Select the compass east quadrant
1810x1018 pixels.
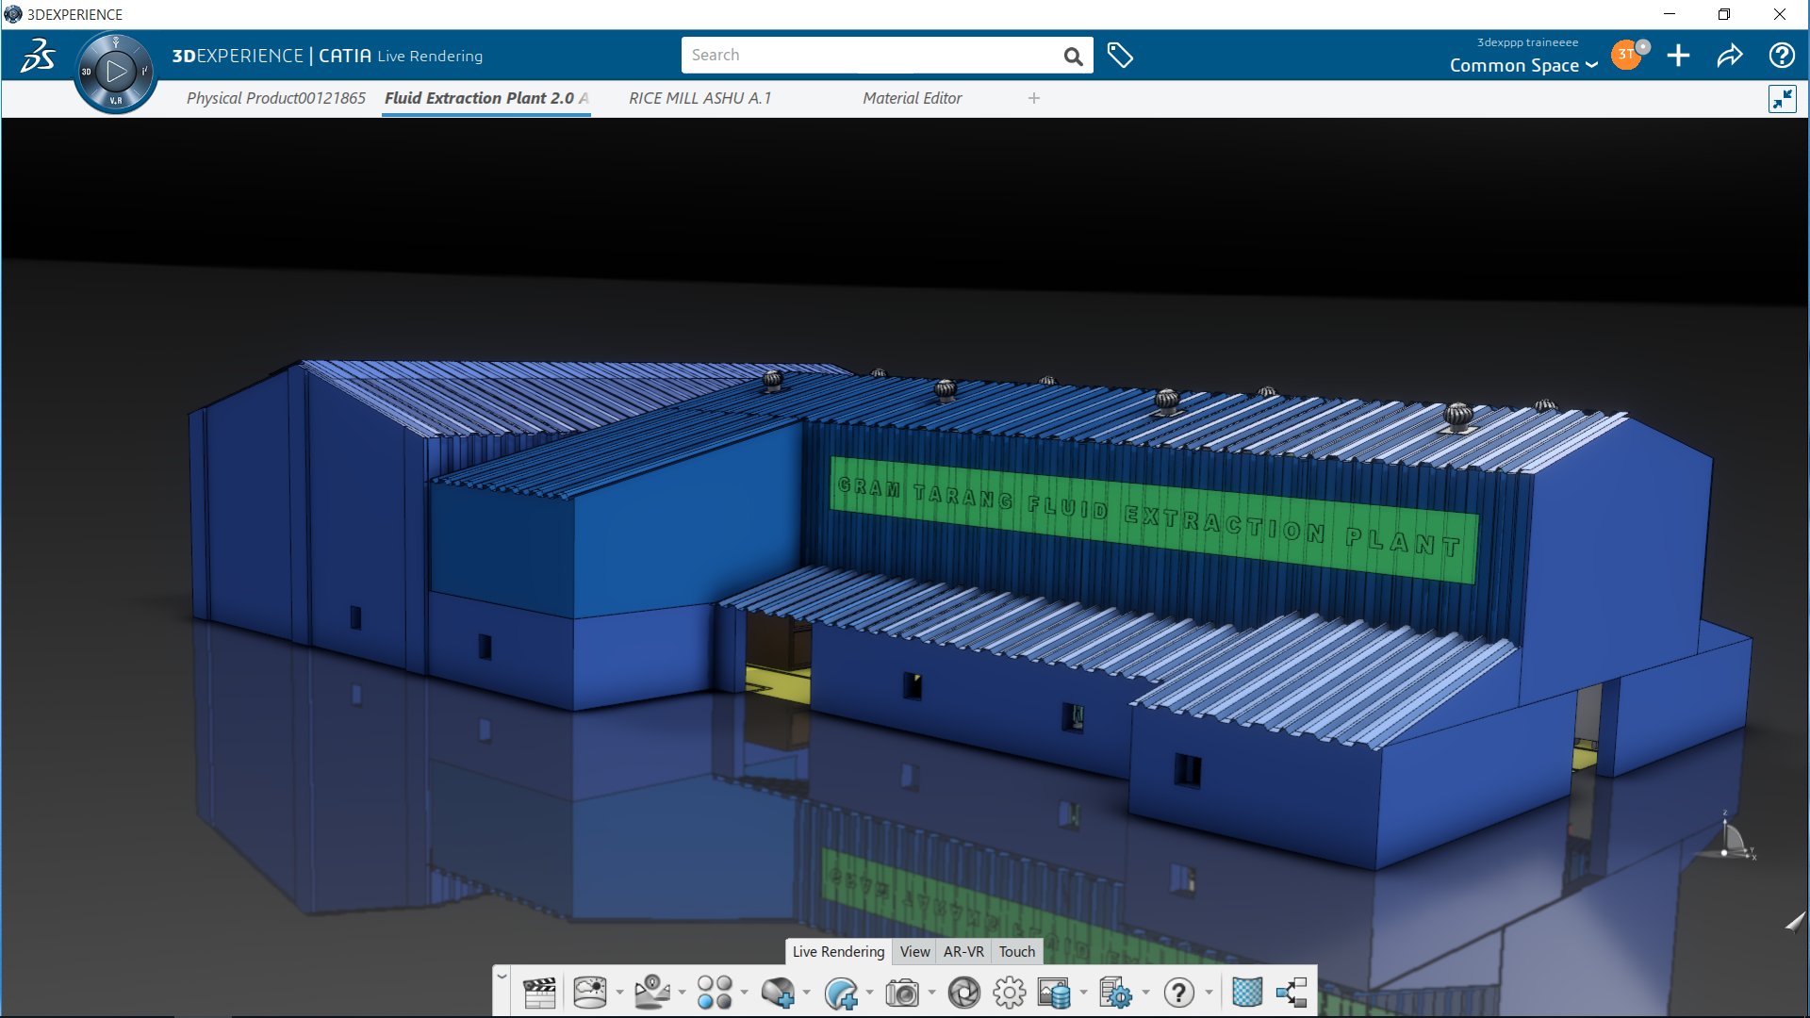[144, 72]
